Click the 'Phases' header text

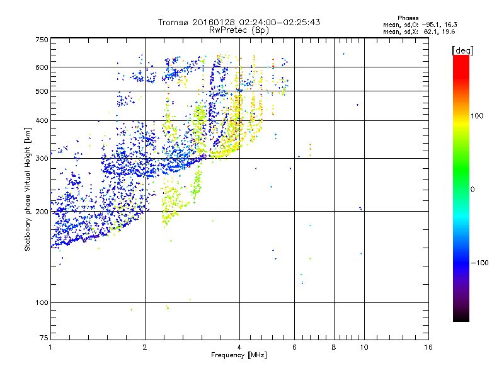[x=408, y=18]
